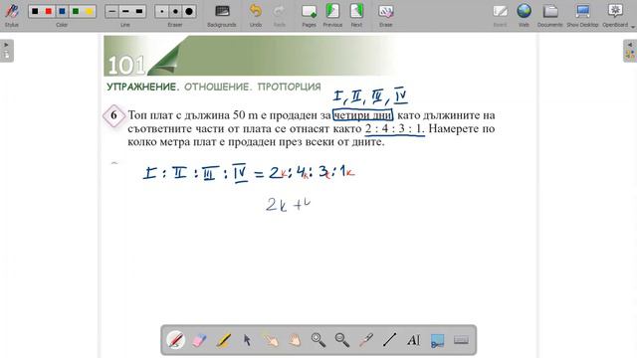Select the black pen color
Screen dimensions: 637x358
pos(35,11)
